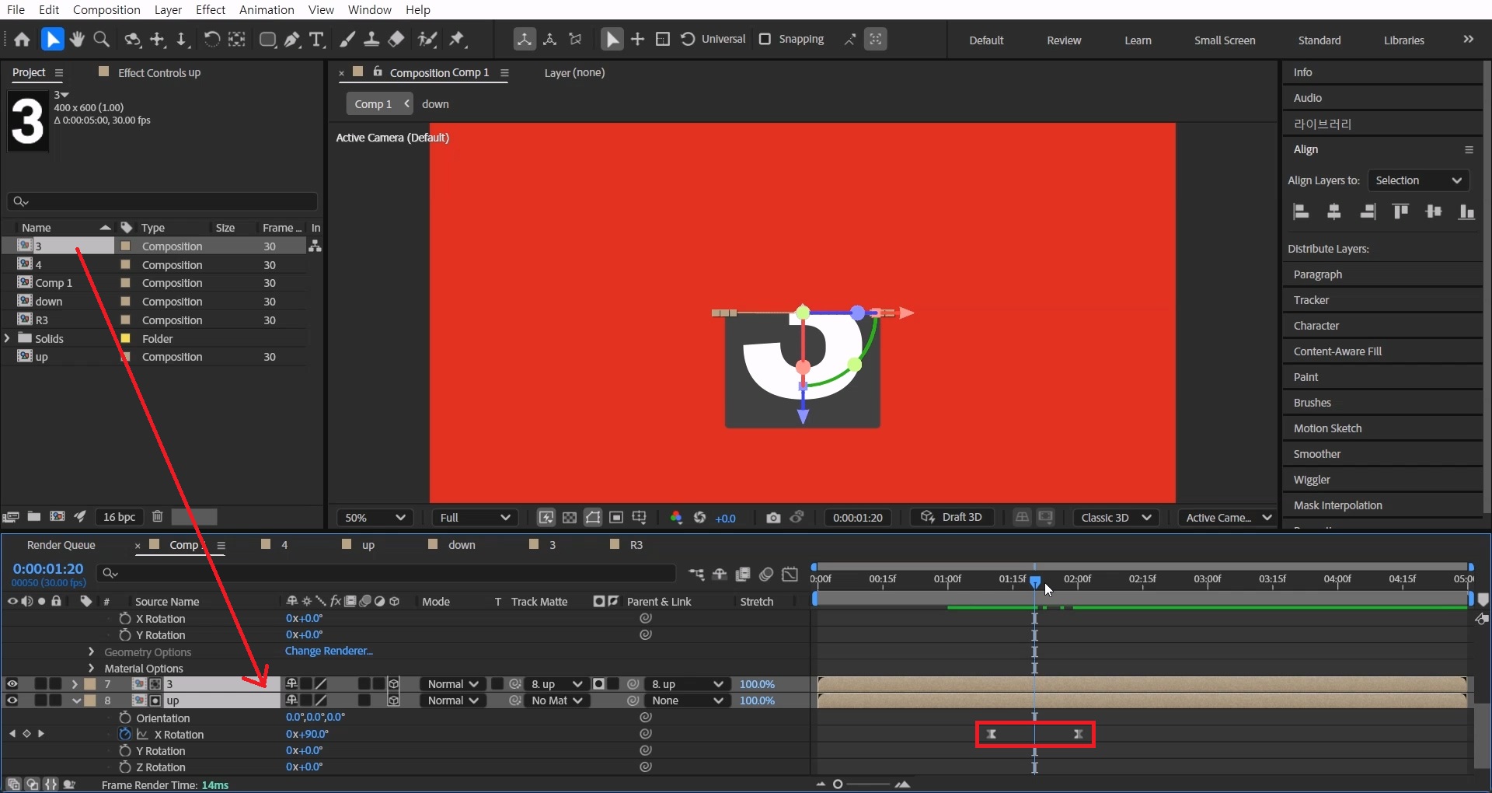The image size is (1492, 793).
Task: Click the Reset Exposure icon
Action: point(699,518)
